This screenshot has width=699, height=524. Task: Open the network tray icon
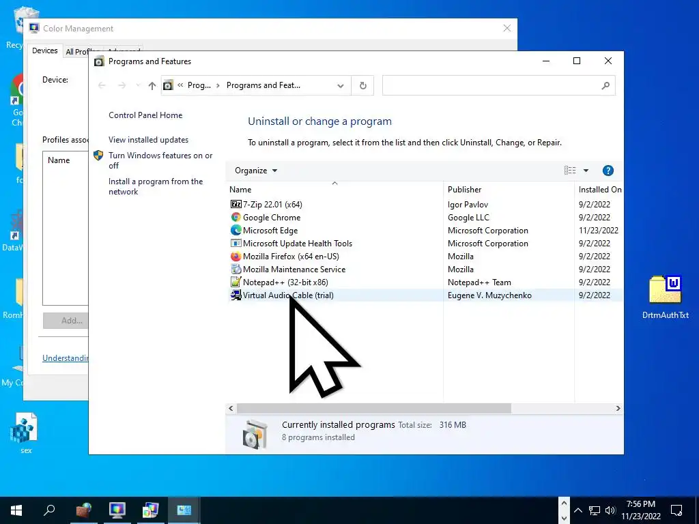[x=595, y=510]
